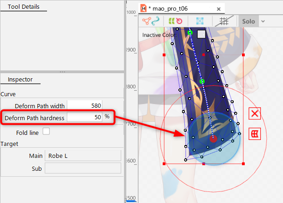Select the Tool Details panel tab

point(24,7)
